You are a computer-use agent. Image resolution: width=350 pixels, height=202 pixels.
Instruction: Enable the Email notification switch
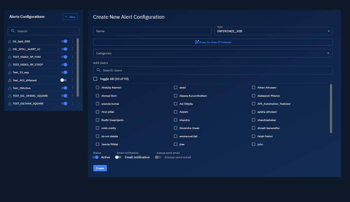coord(118,157)
